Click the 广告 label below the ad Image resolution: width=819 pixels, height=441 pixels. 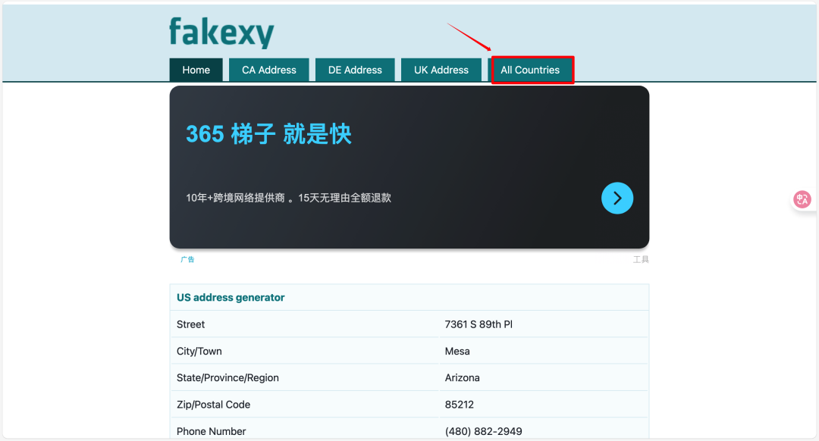pos(187,259)
